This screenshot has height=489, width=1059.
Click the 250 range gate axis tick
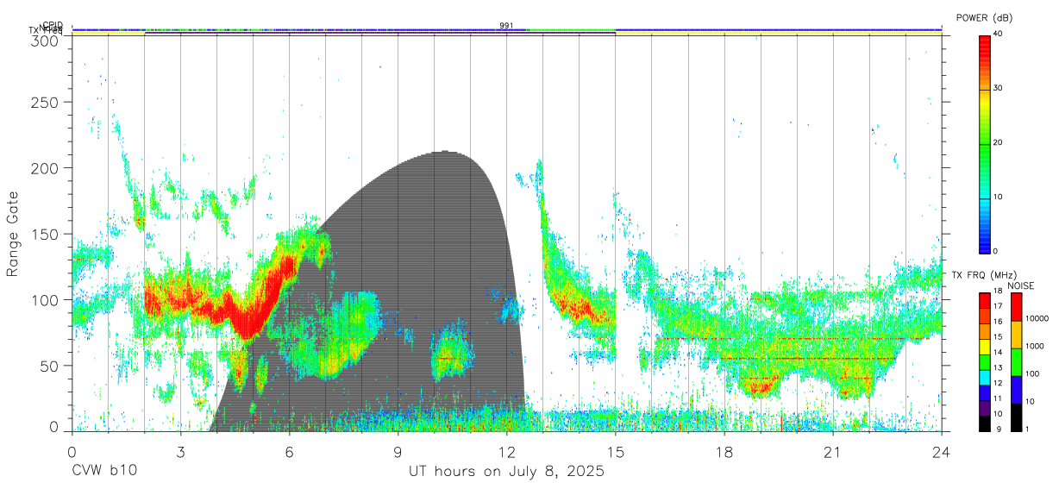point(46,102)
